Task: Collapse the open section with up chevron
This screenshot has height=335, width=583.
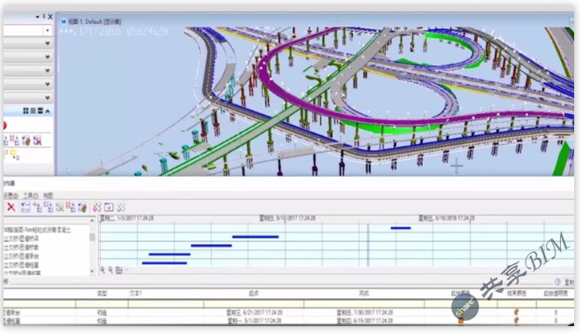Action: tap(48, 110)
